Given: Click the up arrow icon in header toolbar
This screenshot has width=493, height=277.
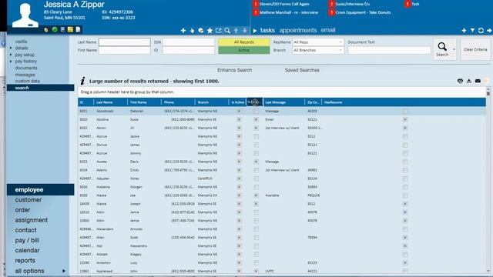Looking at the screenshot, I should 236,31.
